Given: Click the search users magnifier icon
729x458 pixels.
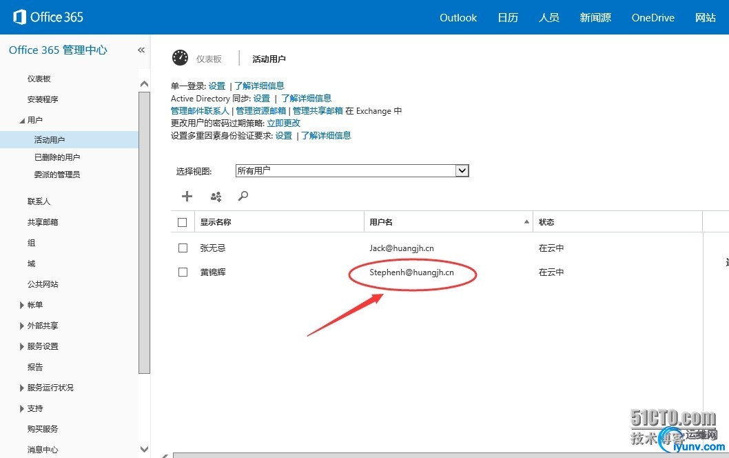Looking at the screenshot, I should 243,196.
